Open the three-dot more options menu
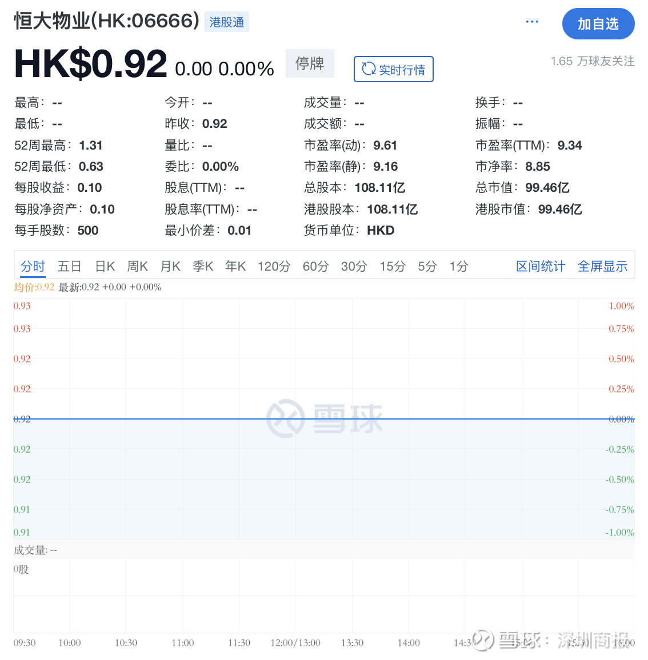The width and height of the screenshot is (648, 660). pyautogui.click(x=531, y=22)
